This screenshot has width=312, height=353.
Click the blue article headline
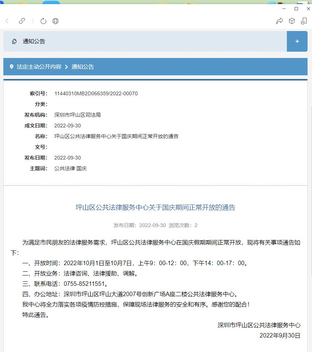pos(155,208)
